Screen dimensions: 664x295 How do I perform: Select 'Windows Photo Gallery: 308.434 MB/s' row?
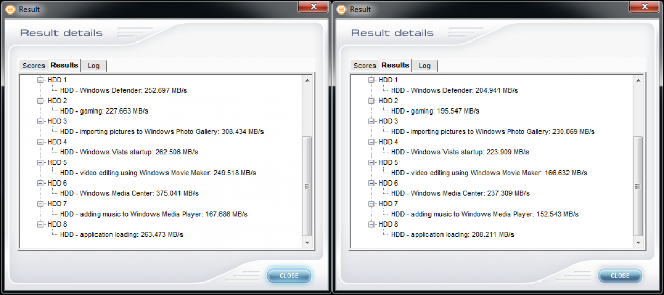(162, 132)
